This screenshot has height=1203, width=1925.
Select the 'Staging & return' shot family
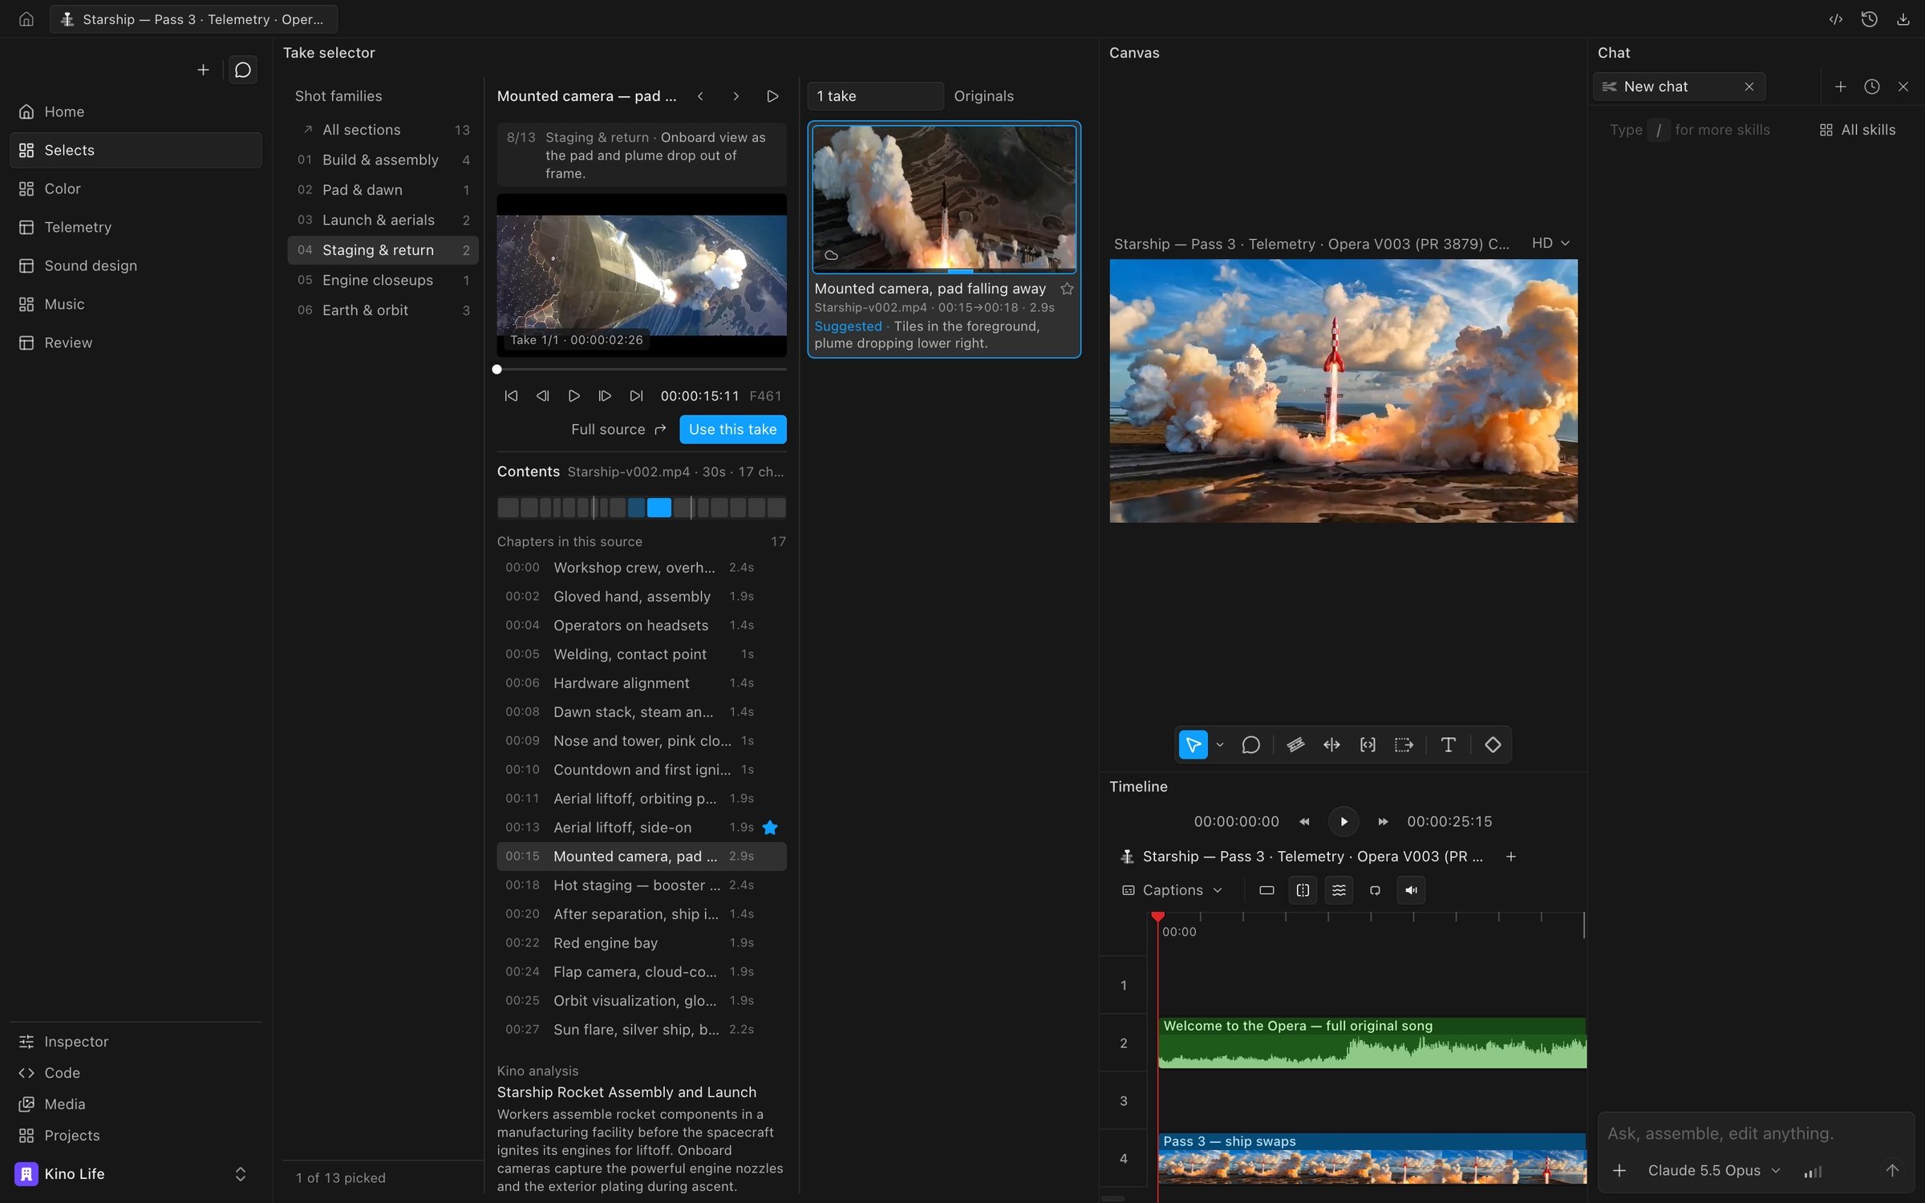point(383,250)
